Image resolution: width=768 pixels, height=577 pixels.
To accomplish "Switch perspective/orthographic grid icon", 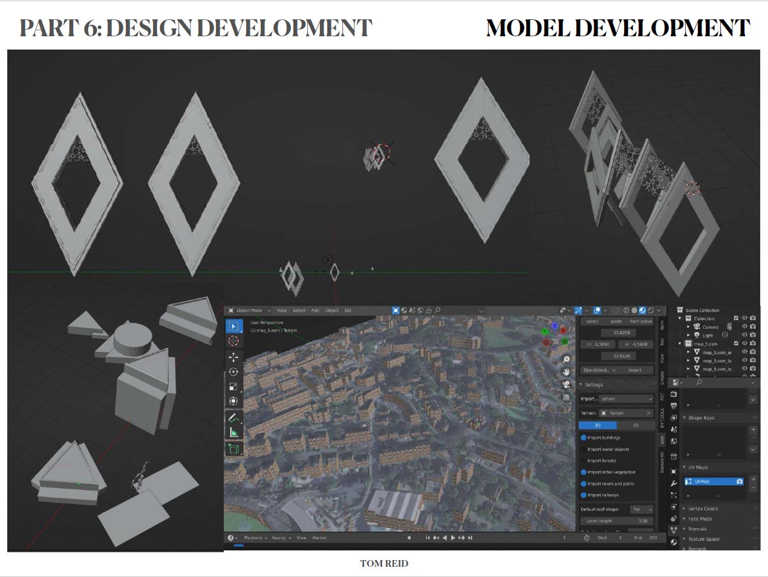I will pos(566,397).
